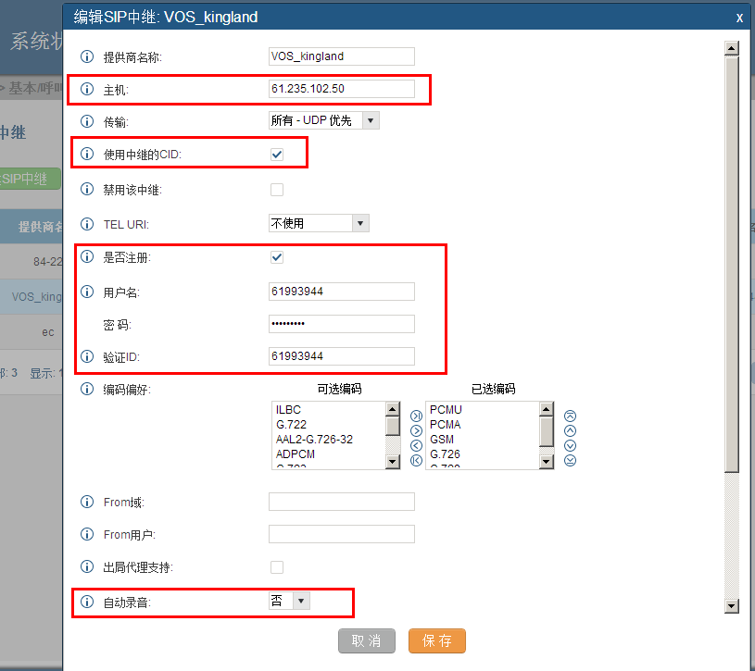Move selected codec up one position
Image resolution: width=755 pixels, height=671 pixels.
point(570,430)
